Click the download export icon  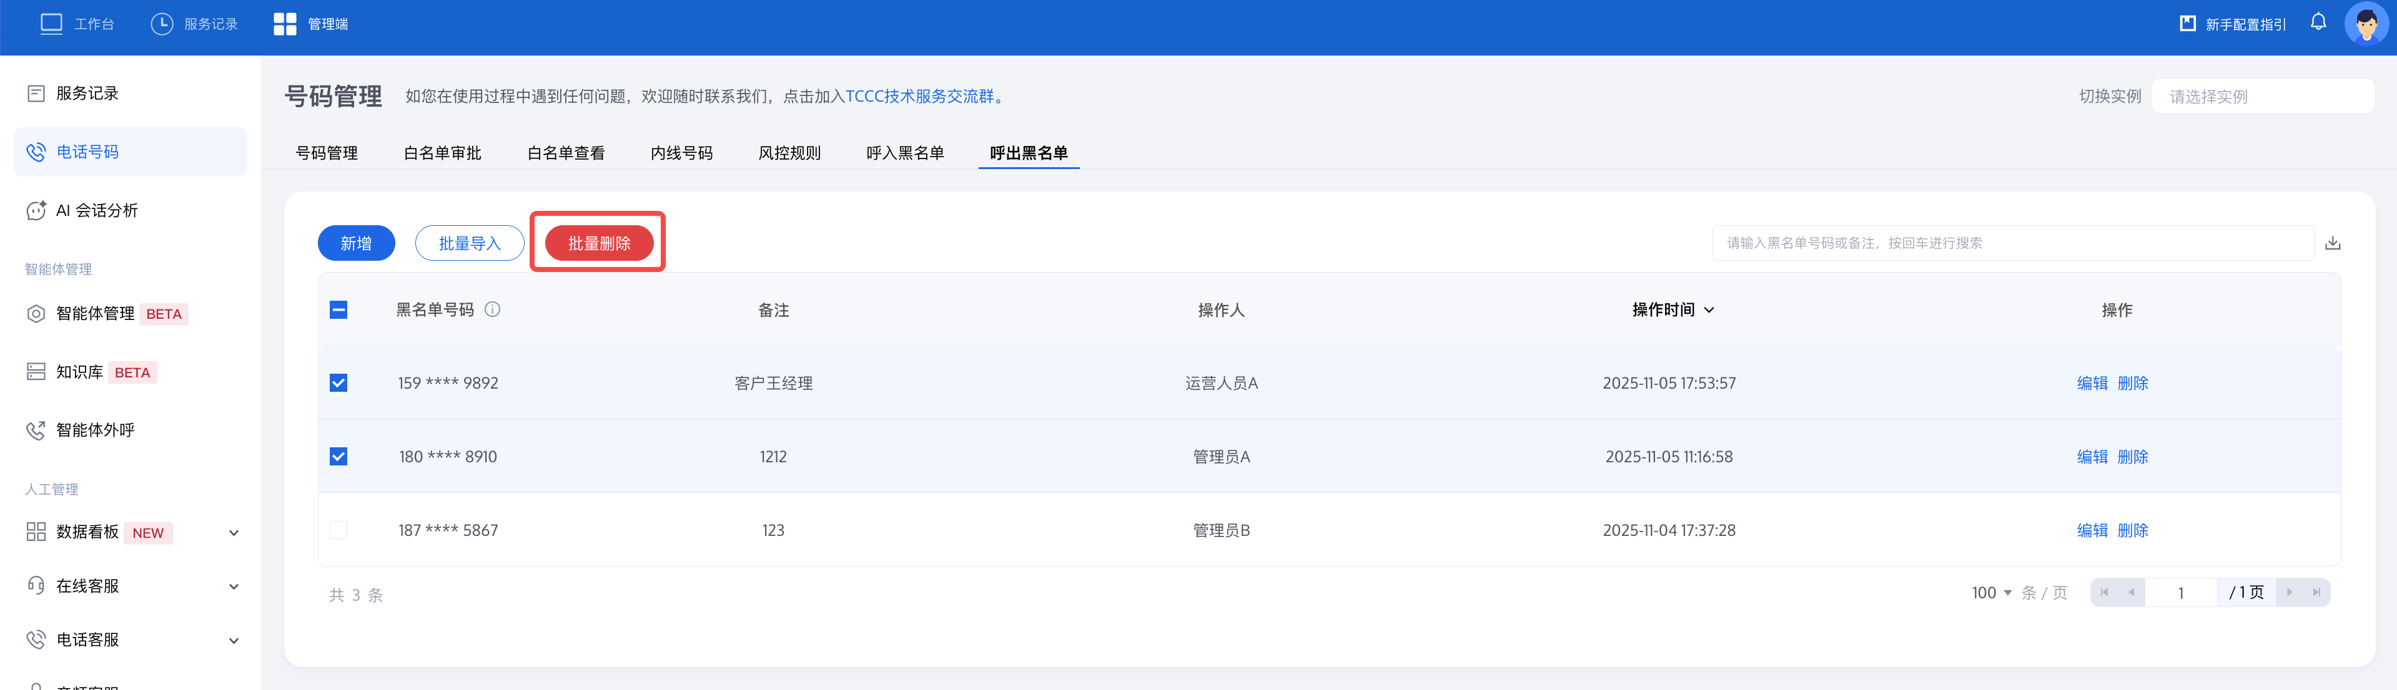click(x=2333, y=244)
